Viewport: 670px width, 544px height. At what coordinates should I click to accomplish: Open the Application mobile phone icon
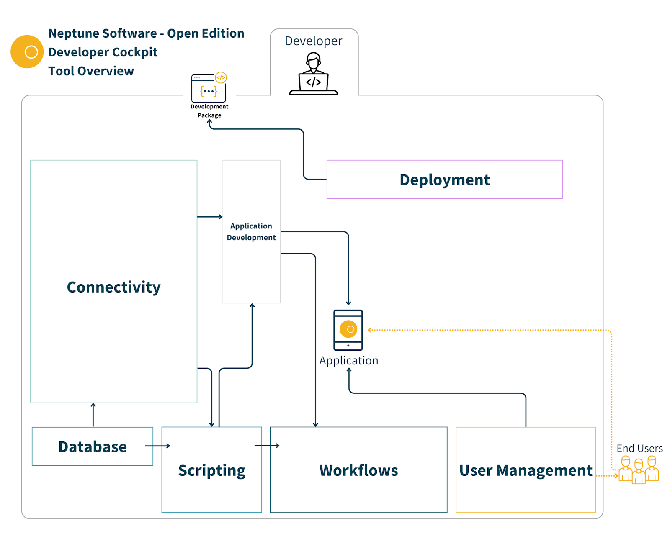pyautogui.click(x=348, y=331)
